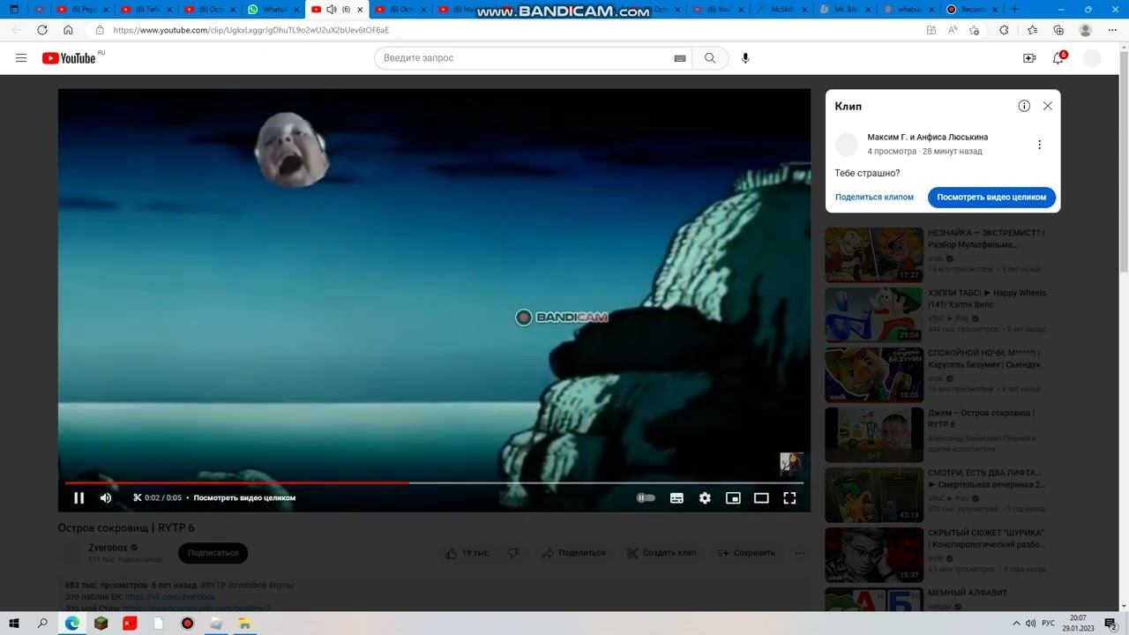Refresh the browser page
1129x635 pixels.
tap(42, 30)
